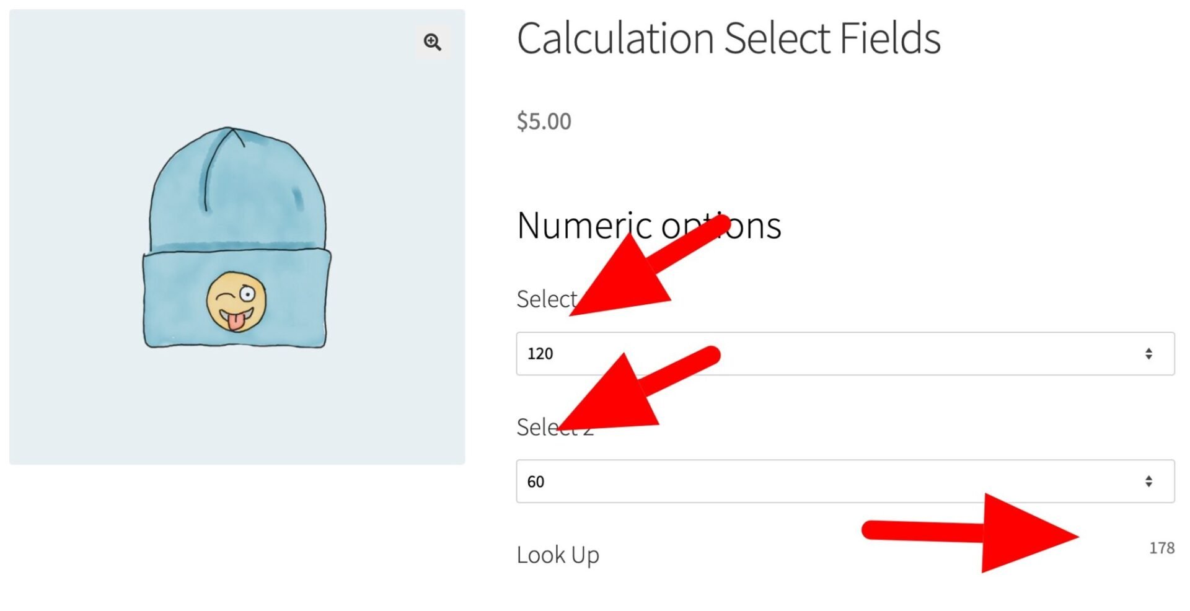Click the up-down stepper on Select 2
Image resolution: width=1190 pixels, height=611 pixels.
[x=1148, y=480]
